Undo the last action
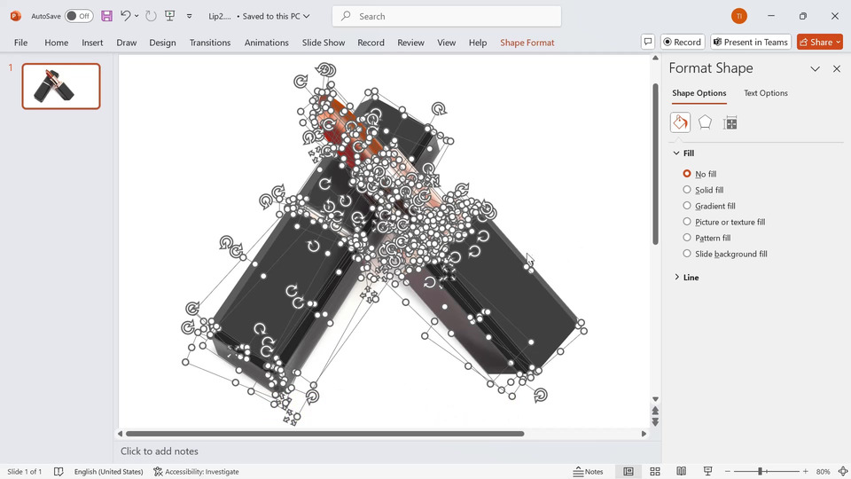851x479 pixels. click(x=125, y=16)
